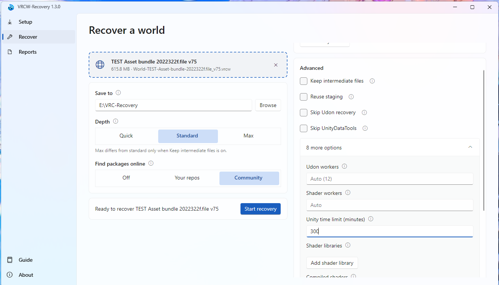Image resolution: width=499 pixels, height=285 pixels.
Task: Click the Save to path field
Action: click(x=174, y=105)
